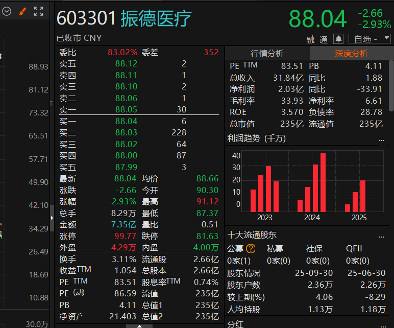Screen dimensions: 394x328
Task: Click the 负债率 value 28.78
Action: 371,112
